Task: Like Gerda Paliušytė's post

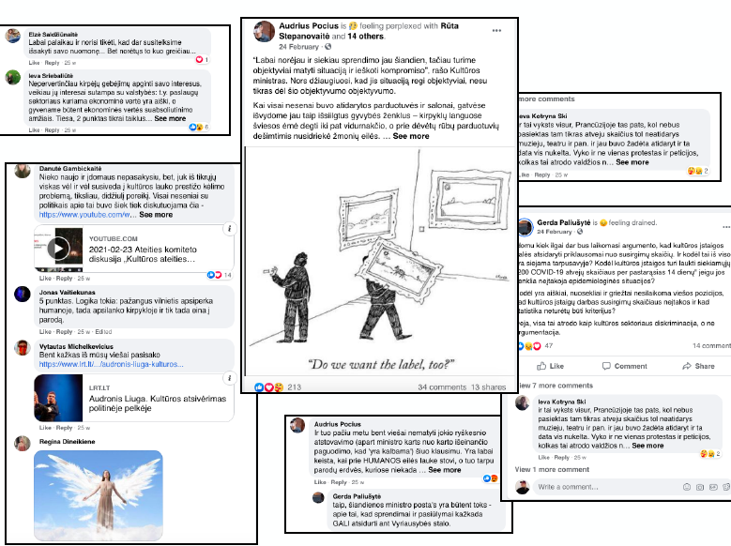Action: tap(550, 366)
